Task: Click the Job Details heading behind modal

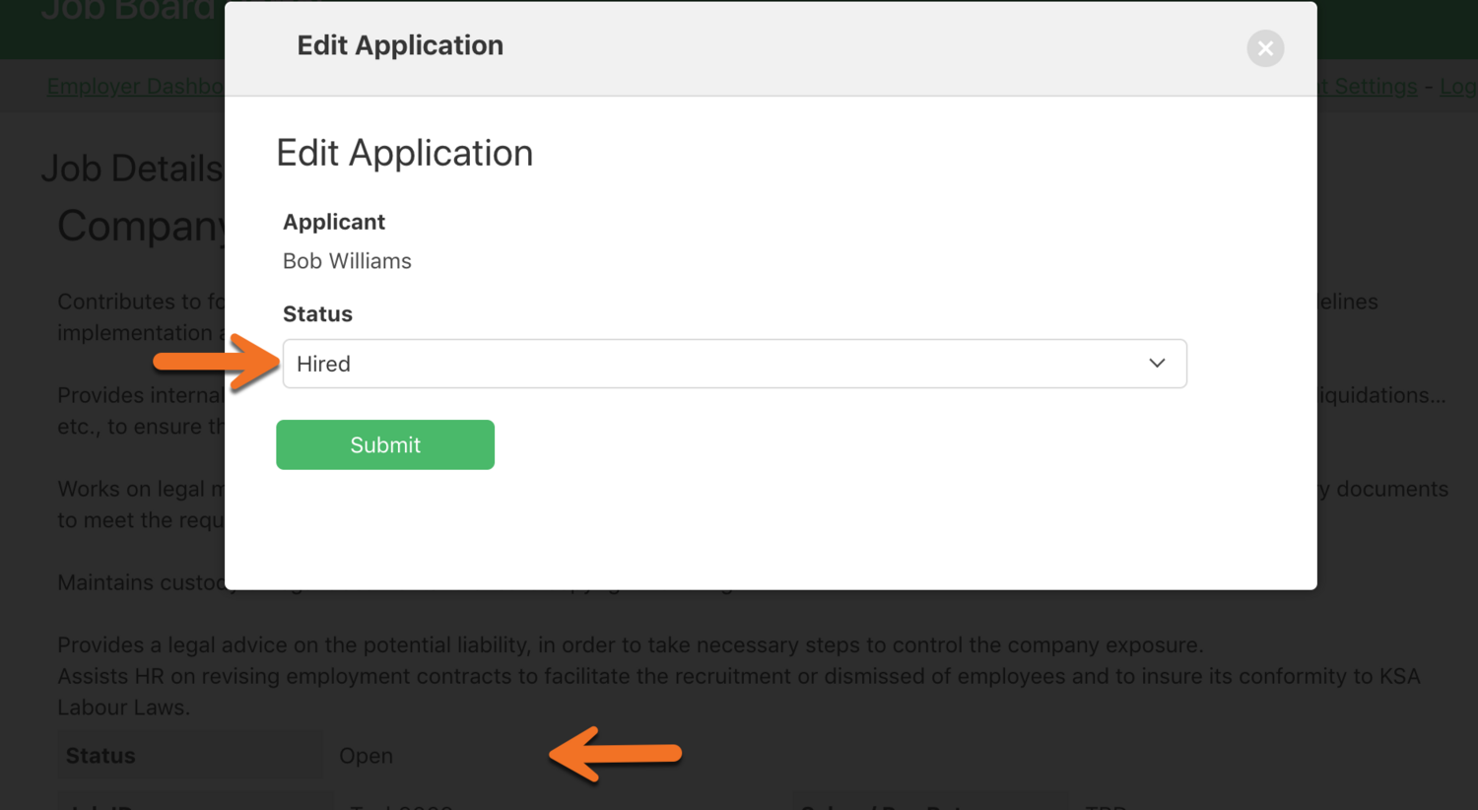Action: tap(132, 169)
